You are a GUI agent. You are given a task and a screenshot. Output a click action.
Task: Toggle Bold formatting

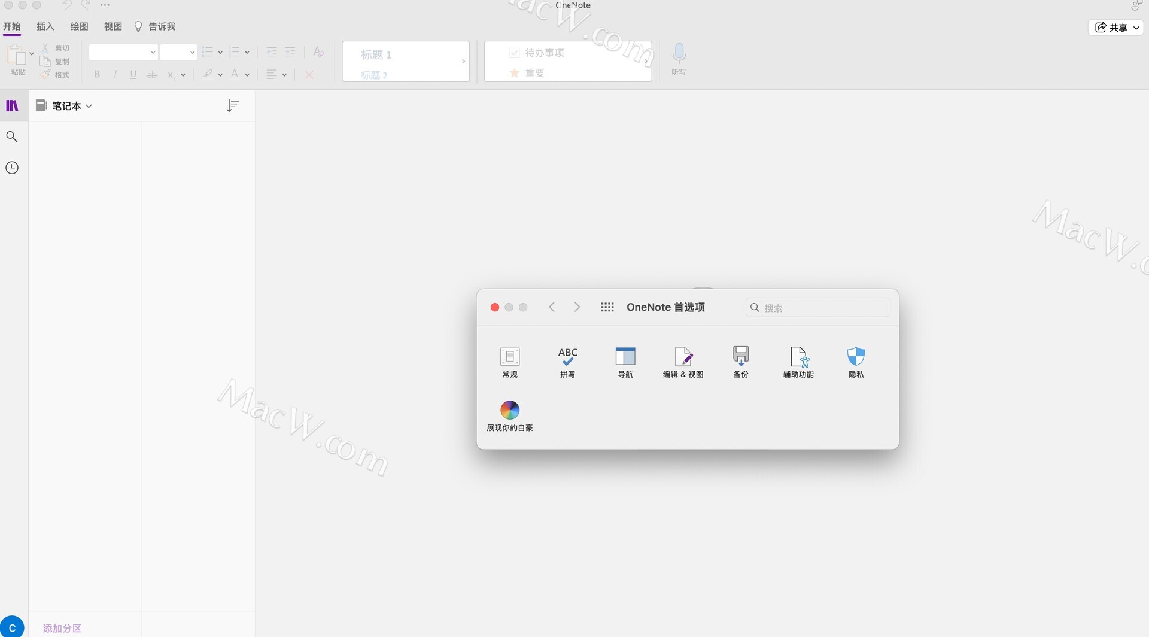(97, 74)
